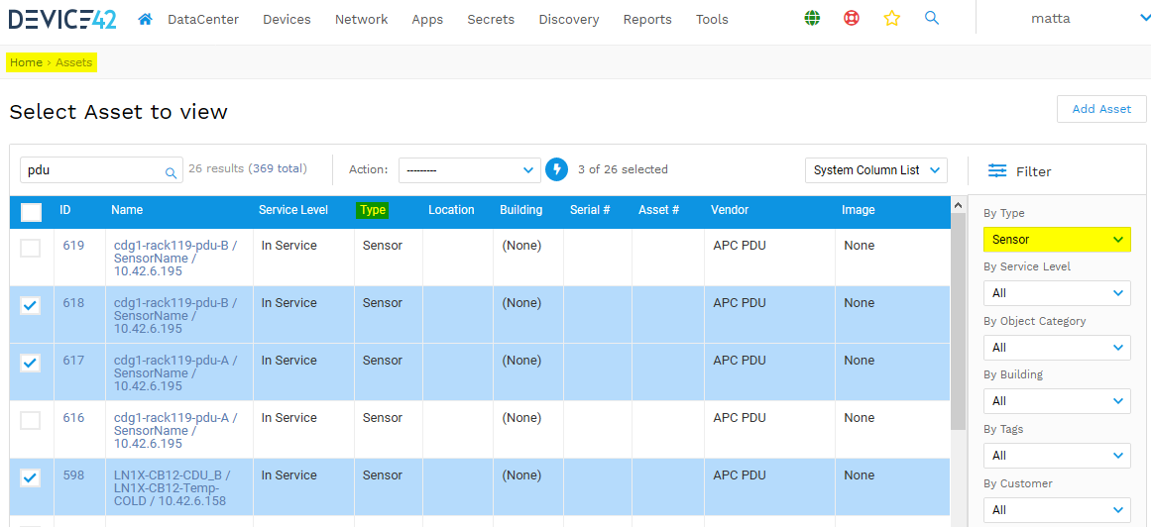
Task: Sort by Building column header
Action: (521, 210)
